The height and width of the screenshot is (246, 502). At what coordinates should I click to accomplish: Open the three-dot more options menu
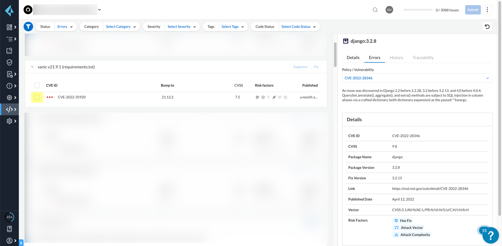[487, 10]
